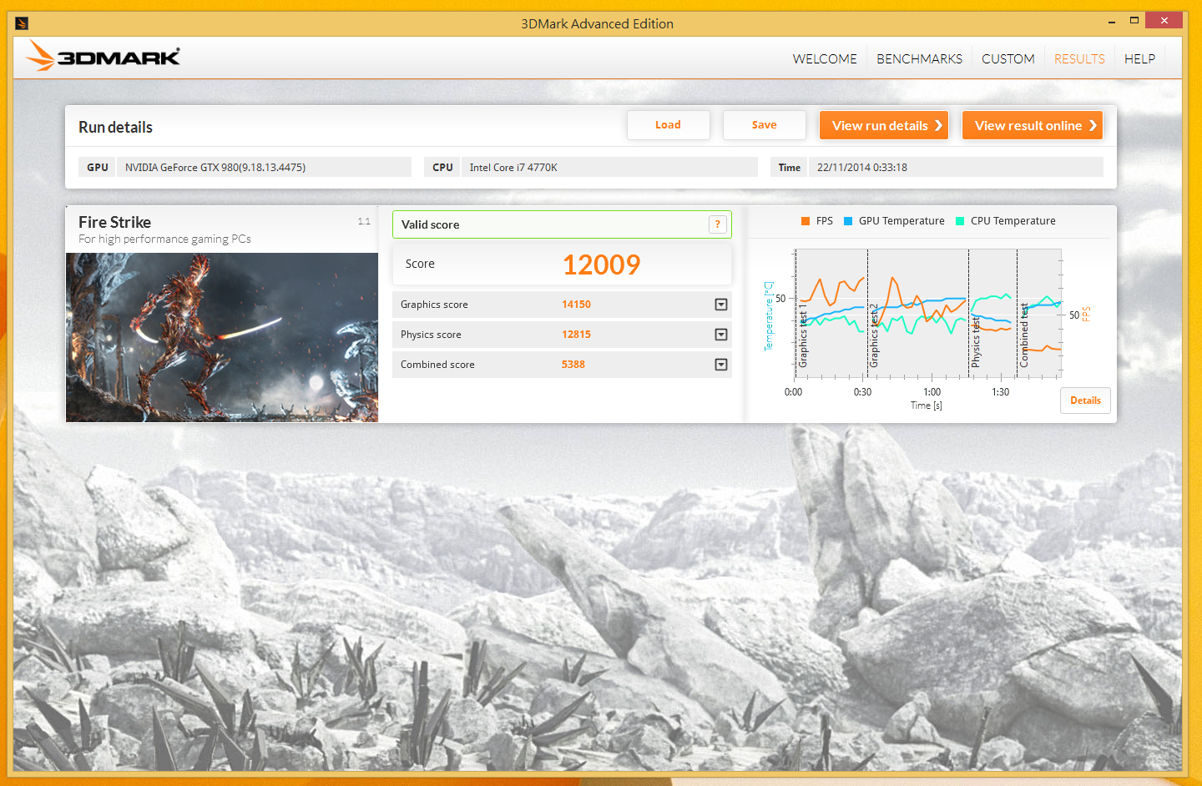Click the 3DMark logo in header

coord(103,56)
